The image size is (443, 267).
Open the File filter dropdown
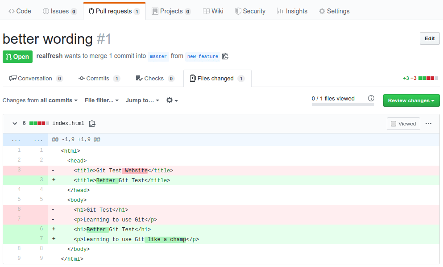(101, 100)
